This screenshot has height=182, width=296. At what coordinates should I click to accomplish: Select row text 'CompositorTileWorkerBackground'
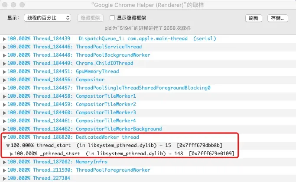pyautogui.click(x=119, y=129)
